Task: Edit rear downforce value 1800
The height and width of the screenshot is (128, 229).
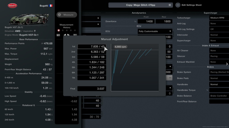Action: [164, 21]
